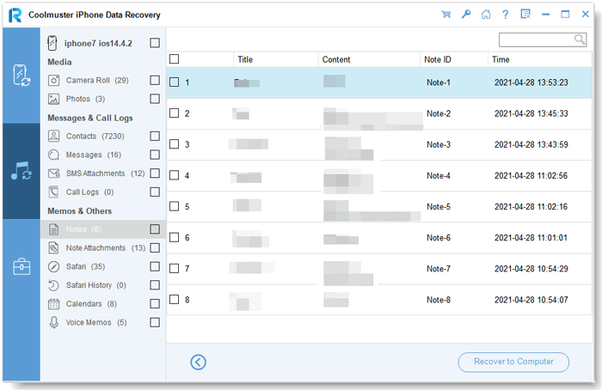602x390 pixels.
Task: Click the key register icon
Action: 465,15
